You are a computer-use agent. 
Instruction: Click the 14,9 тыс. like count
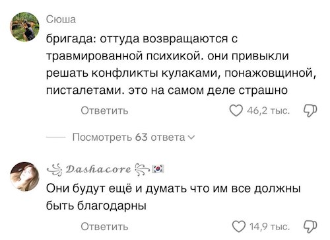(269, 226)
